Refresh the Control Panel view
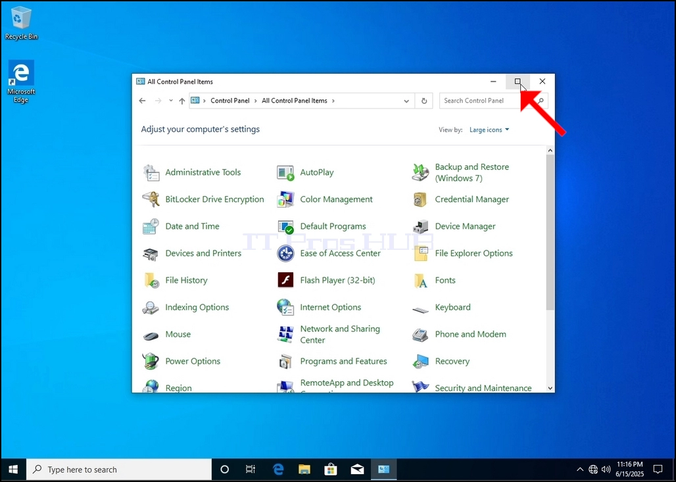 coord(424,101)
